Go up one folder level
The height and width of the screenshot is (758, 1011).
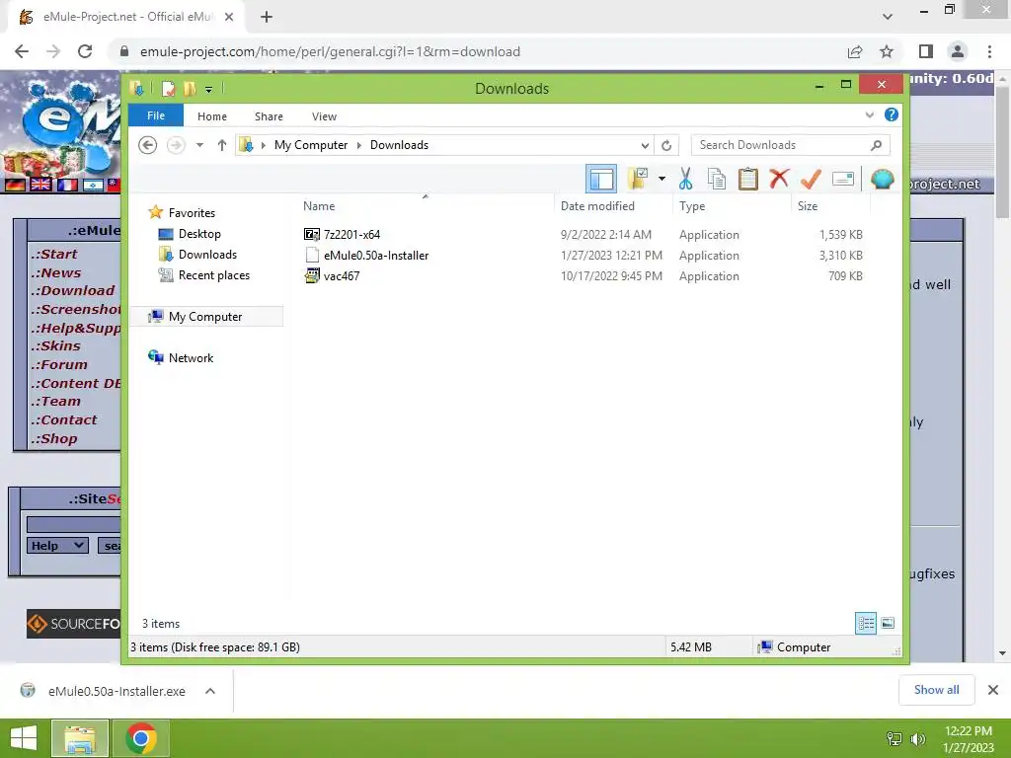pos(222,145)
